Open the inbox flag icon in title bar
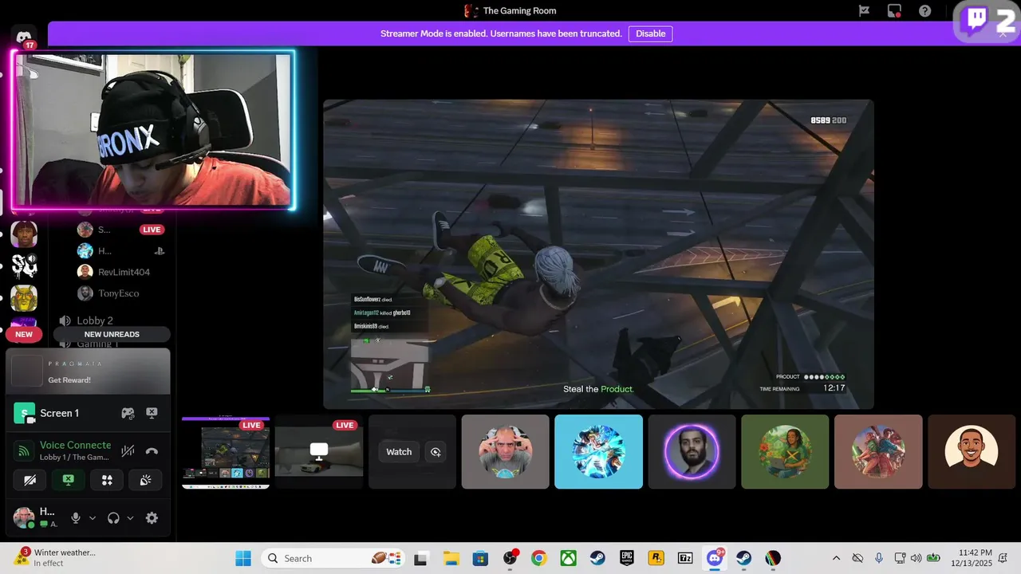The height and width of the screenshot is (574, 1021). coord(864,11)
